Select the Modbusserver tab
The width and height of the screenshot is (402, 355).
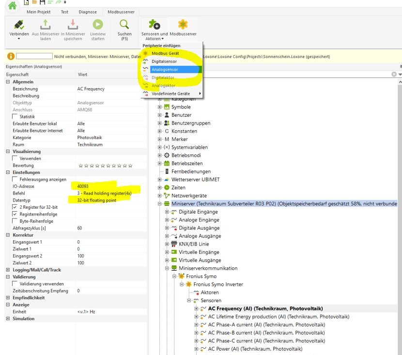point(121,12)
